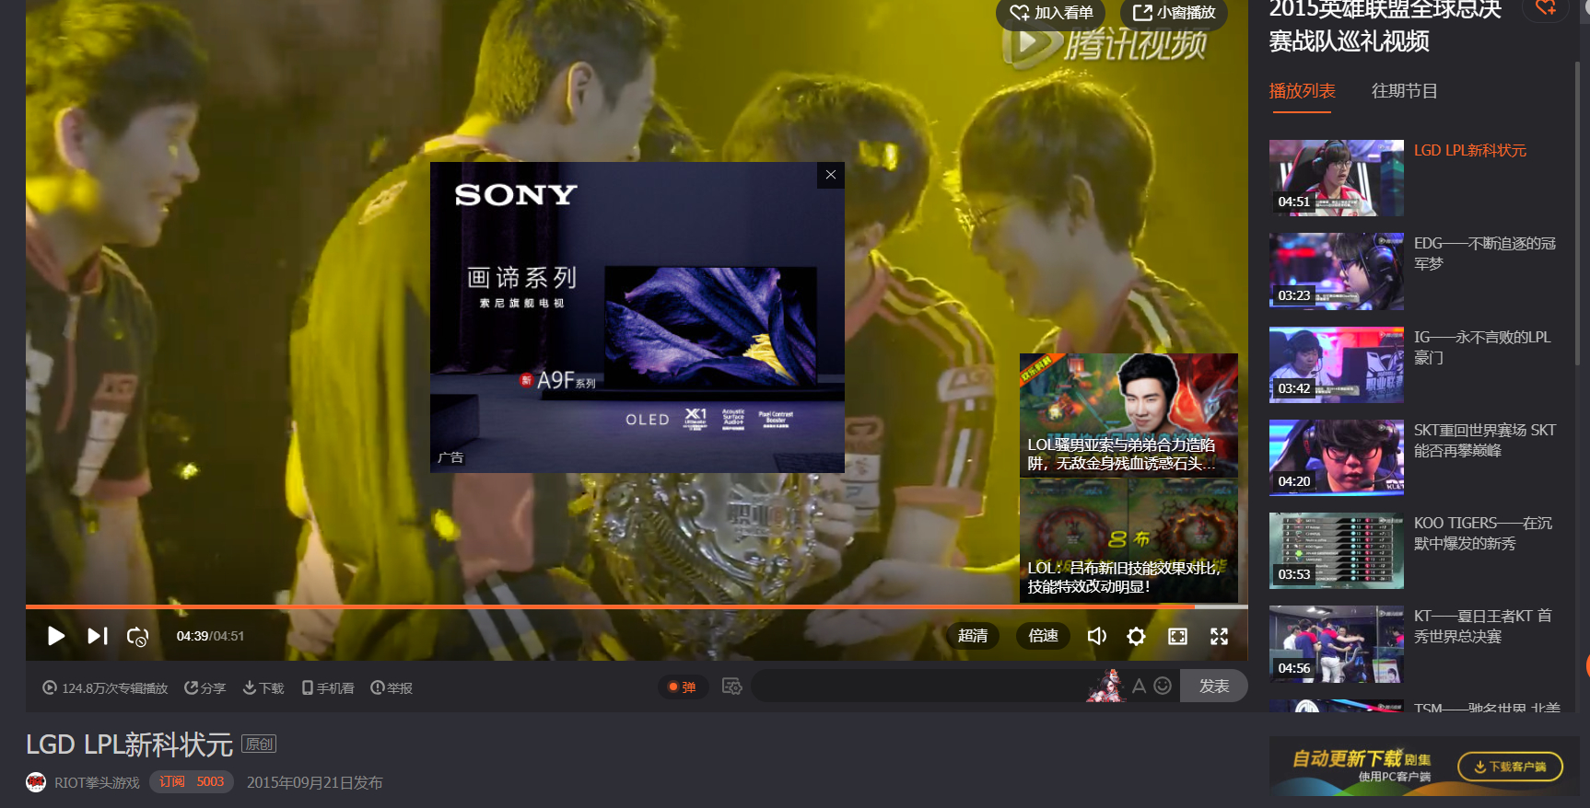
Task: Click the 2015英雄联盟全球总决赛战队巡礼视频 album title
Action: point(1385,26)
